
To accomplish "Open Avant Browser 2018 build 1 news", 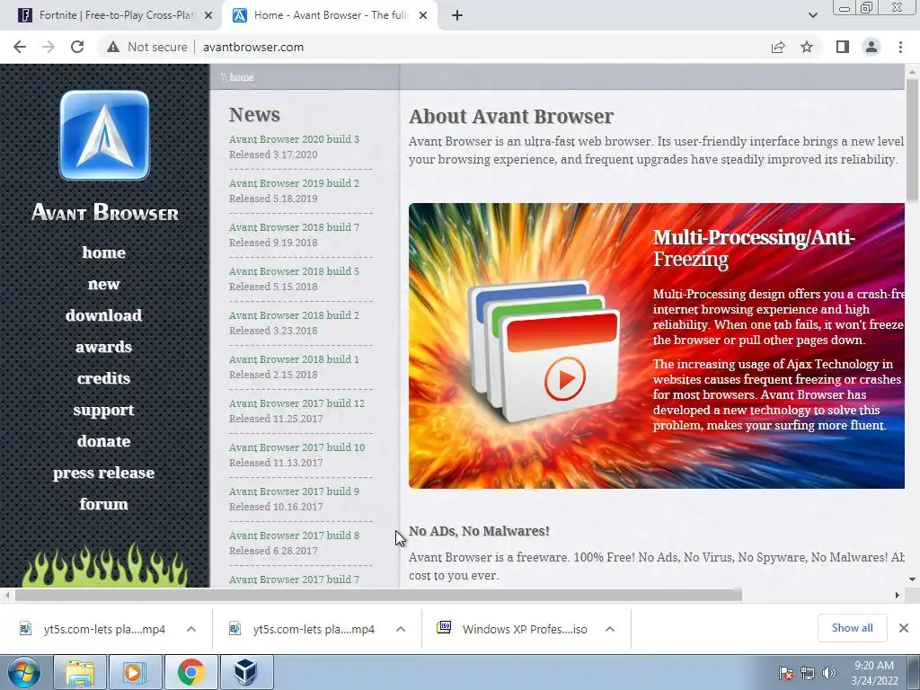I will coord(294,359).
